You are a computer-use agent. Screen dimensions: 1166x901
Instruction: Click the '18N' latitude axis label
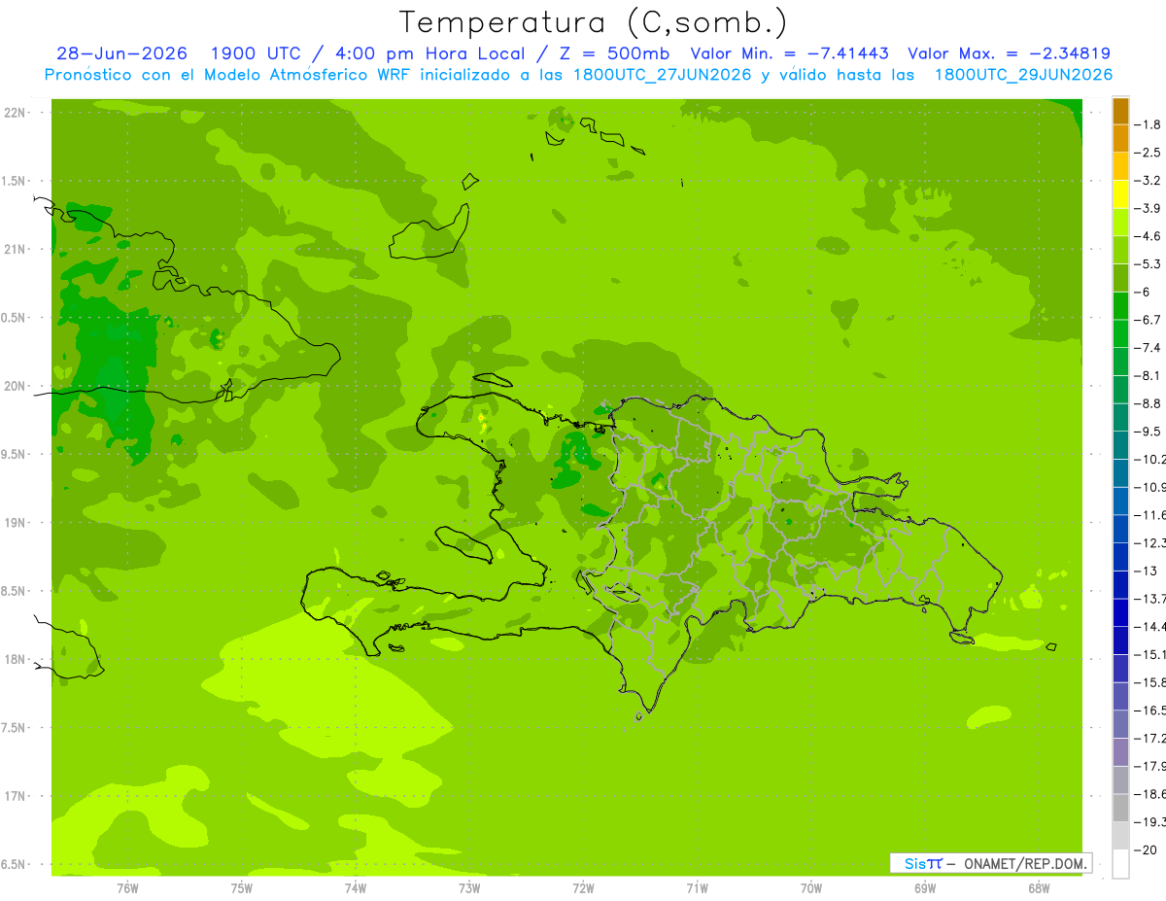(14, 659)
